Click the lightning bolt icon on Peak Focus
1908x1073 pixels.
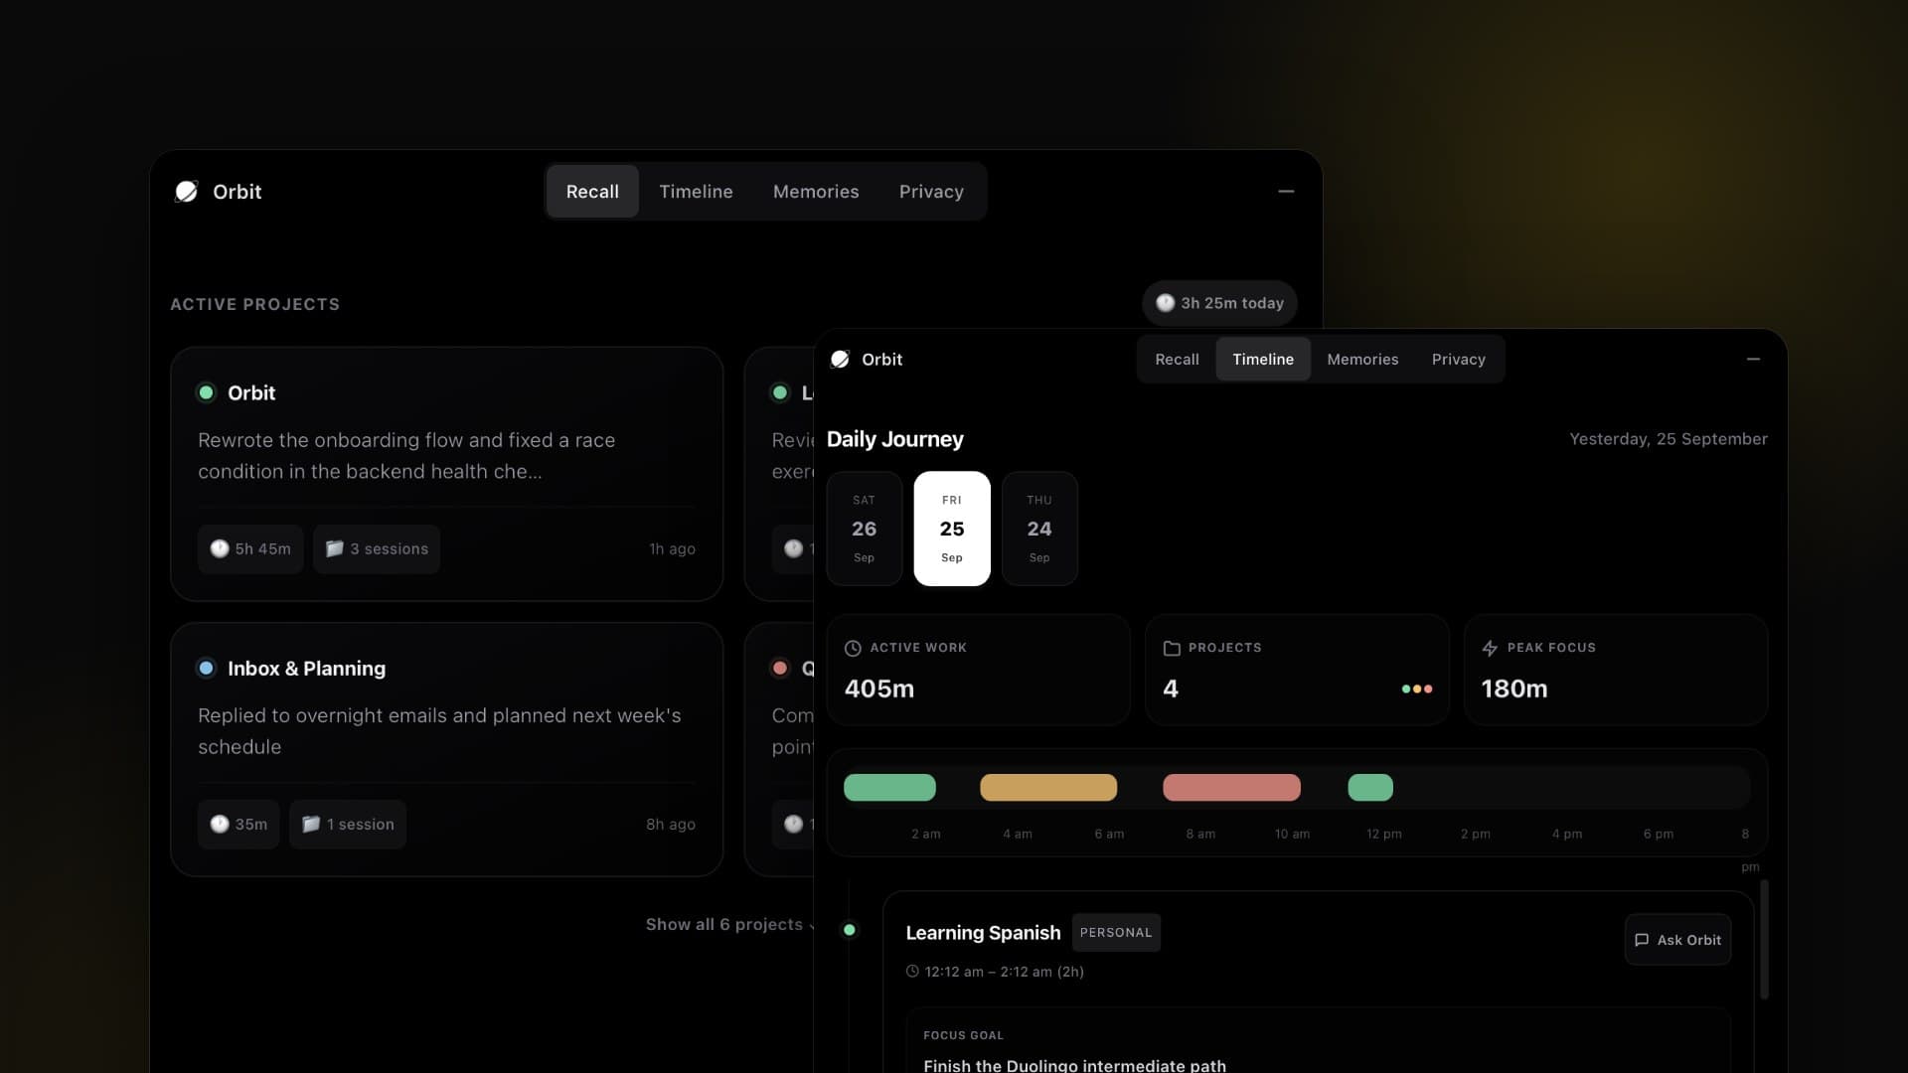tap(1490, 648)
